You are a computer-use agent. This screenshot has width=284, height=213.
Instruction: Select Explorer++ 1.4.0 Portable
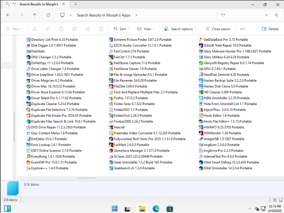click(x=47, y=168)
